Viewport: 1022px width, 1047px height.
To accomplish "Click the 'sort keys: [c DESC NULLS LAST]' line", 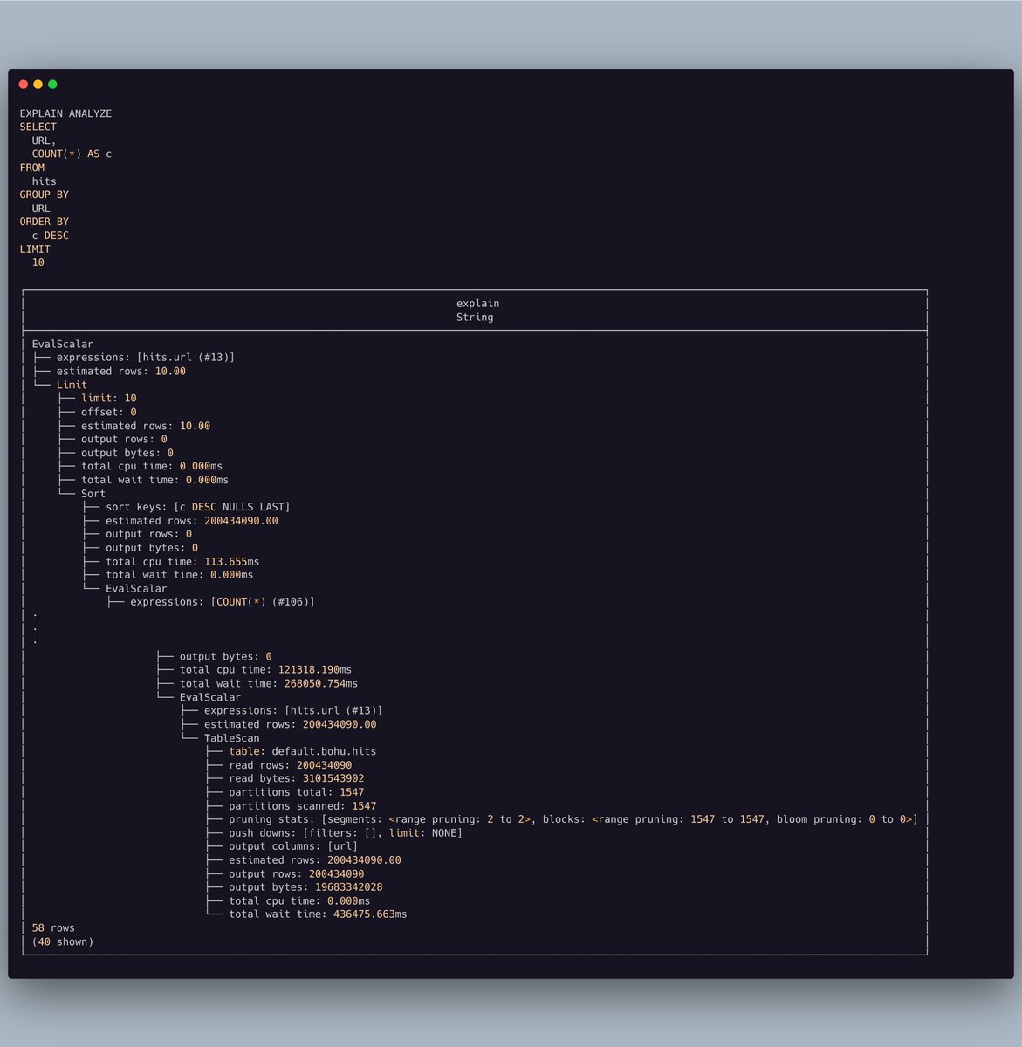I will point(198,507).
